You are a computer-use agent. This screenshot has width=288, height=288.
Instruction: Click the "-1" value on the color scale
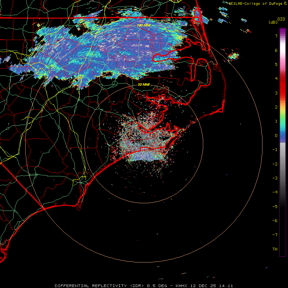pos(275,150)
